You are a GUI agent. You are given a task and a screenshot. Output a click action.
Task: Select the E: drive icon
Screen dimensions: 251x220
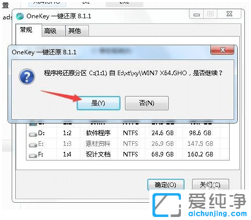[33, 145]
